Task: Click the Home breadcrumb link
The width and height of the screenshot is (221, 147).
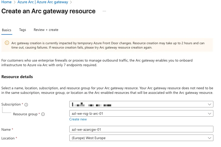Action: (x=7, y=2)
